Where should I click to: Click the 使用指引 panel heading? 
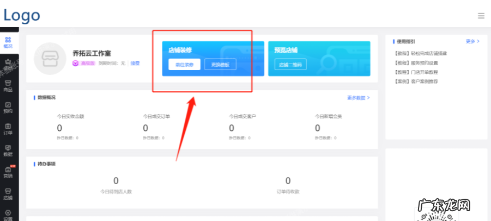406,41
